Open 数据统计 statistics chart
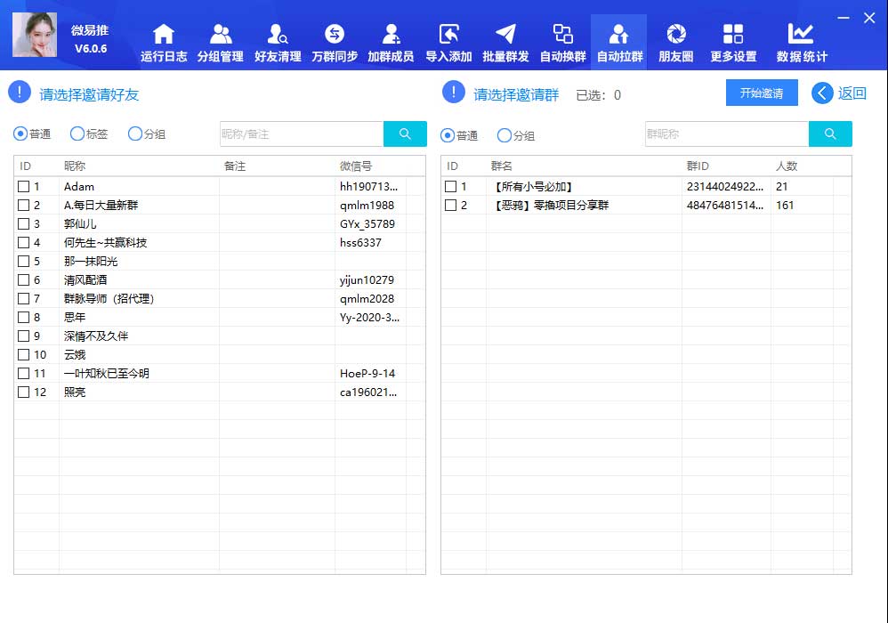The width and height of the screenshot is (888, 623). coord(801,43)
